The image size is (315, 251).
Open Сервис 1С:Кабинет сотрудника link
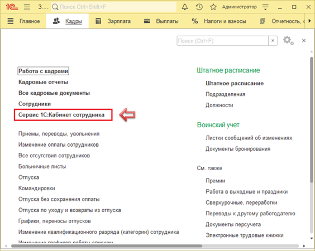click(61, 115)
